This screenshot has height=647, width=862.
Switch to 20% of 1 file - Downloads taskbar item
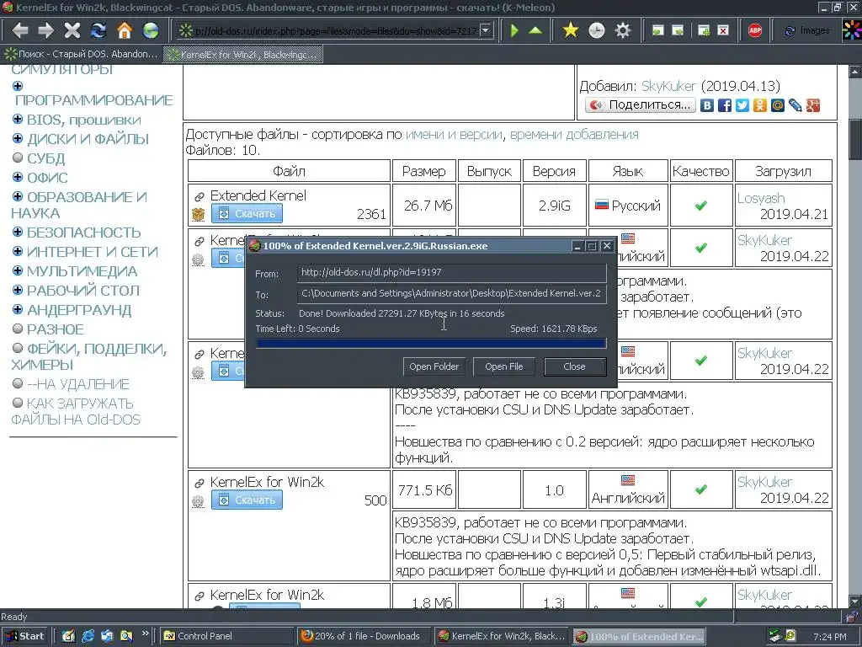(x=364, y=636)
